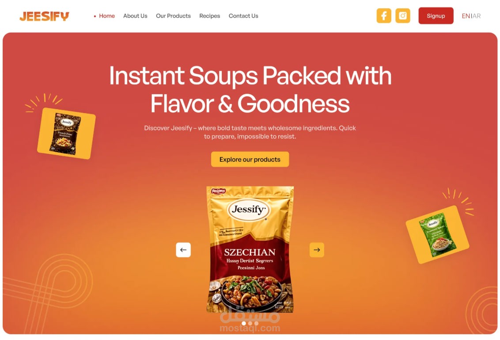The width and height of the screenshot is (500, 340).
Task: Open the Contact Us page
Action: 243,16
